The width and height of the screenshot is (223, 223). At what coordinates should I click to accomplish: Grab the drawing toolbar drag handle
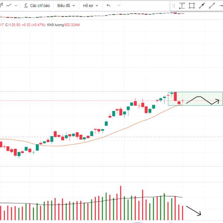(x=174, y=6)
